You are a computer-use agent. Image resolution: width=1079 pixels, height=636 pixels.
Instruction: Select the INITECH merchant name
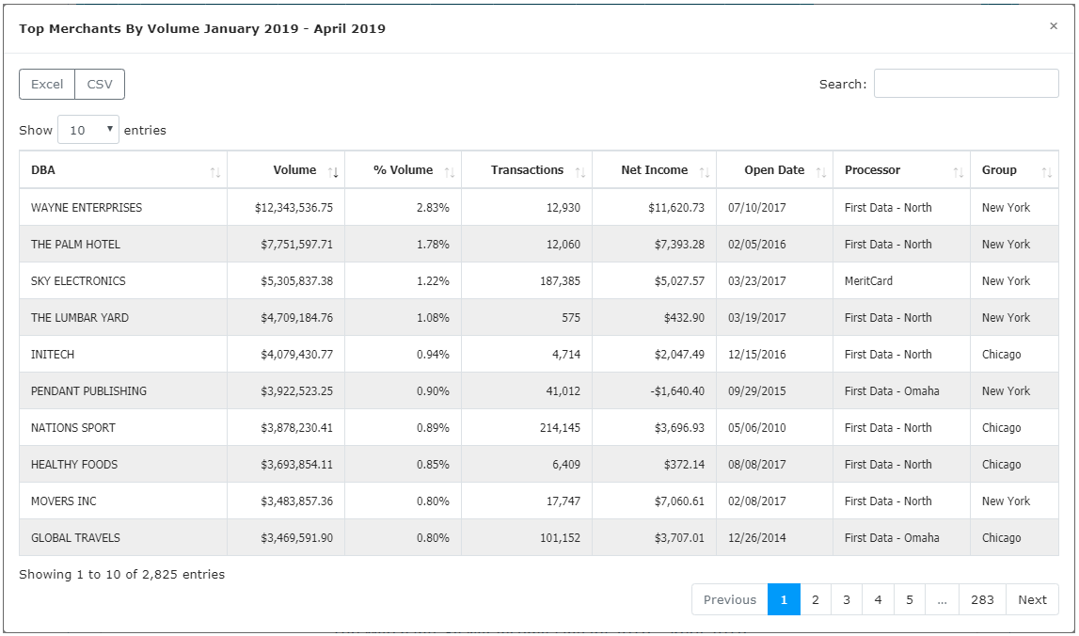(53, 355)
